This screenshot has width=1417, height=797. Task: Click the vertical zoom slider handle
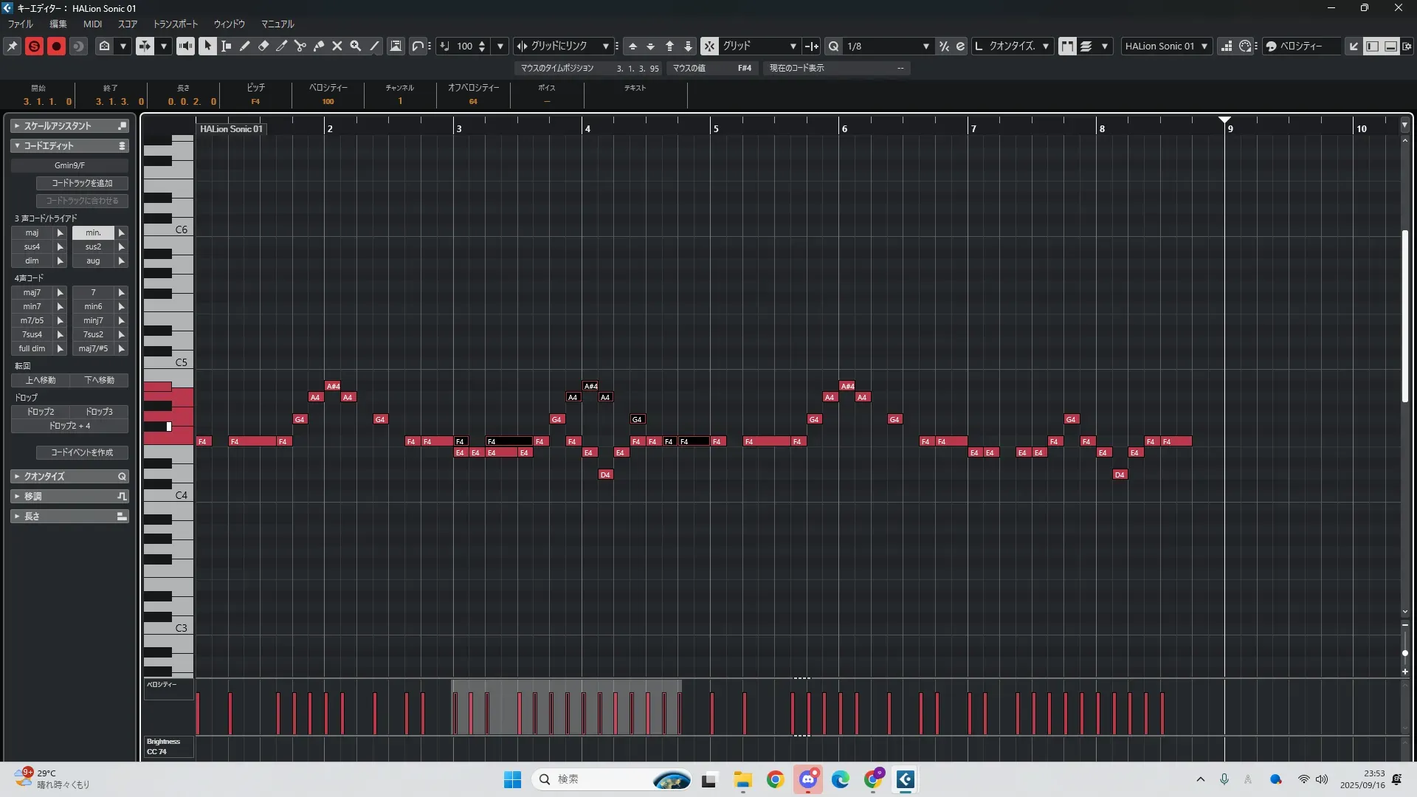pos(1404,653)
